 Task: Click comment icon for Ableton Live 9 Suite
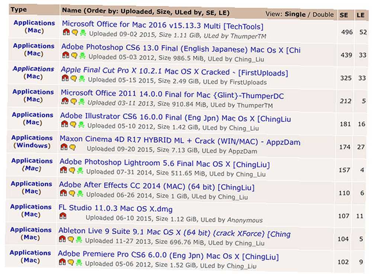[71, 239]
